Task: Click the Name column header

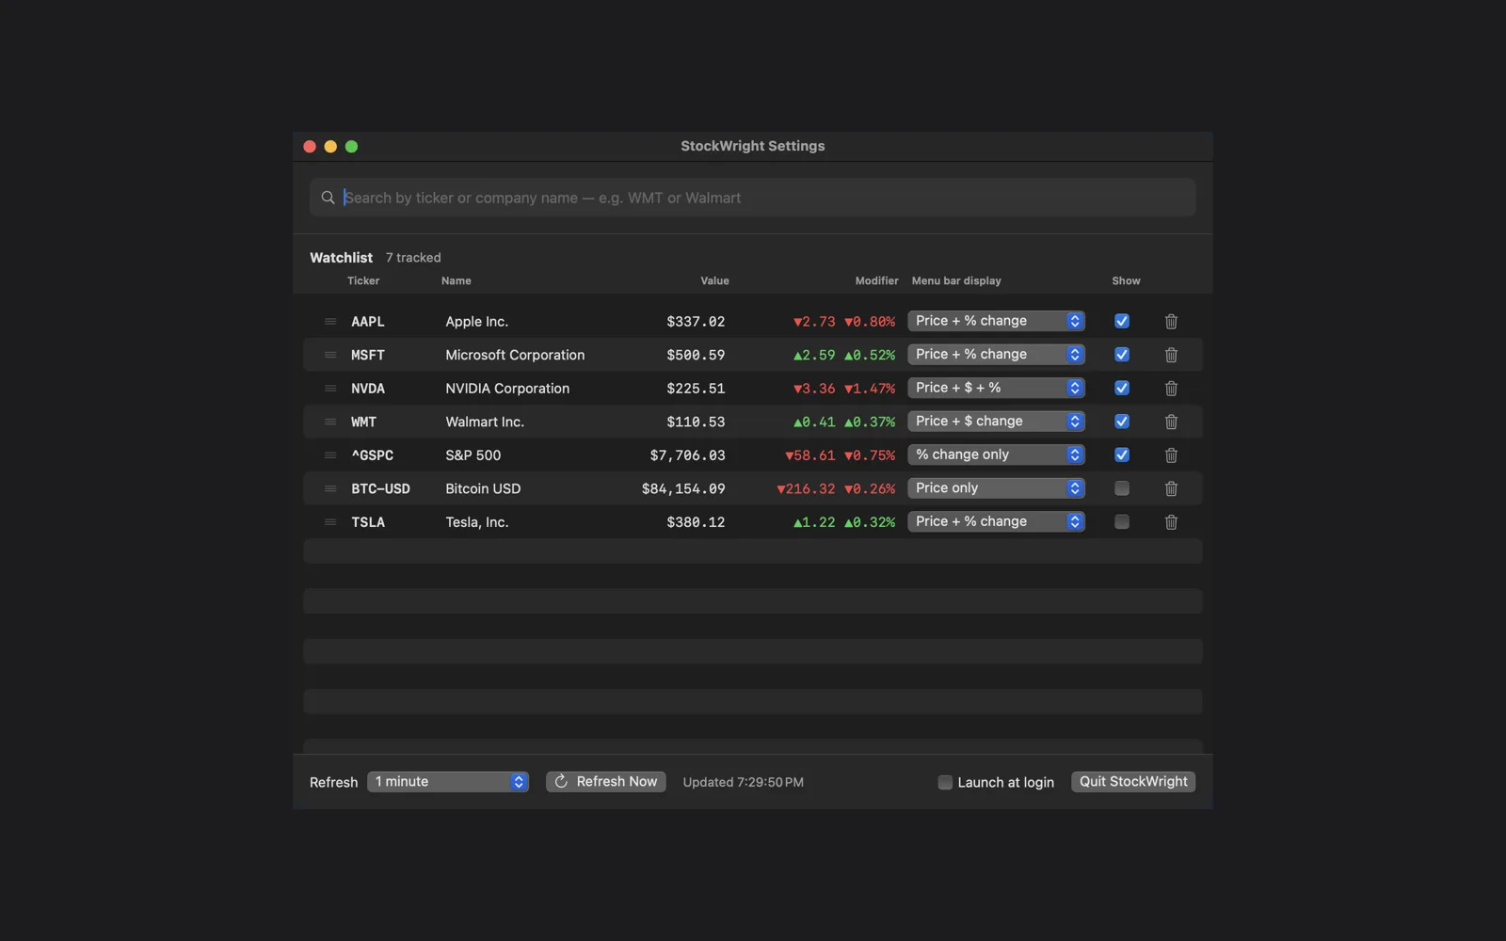Action: [457, 280]
